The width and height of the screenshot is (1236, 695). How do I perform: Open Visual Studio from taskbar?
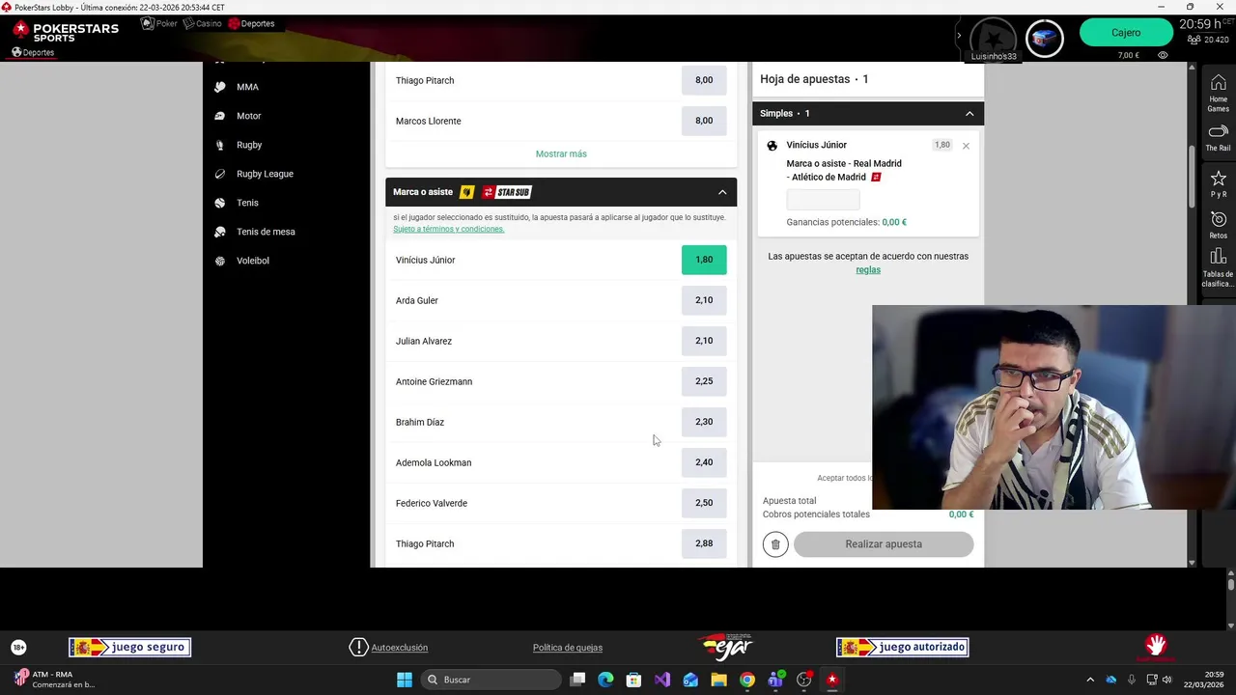[x=661, y=680]
